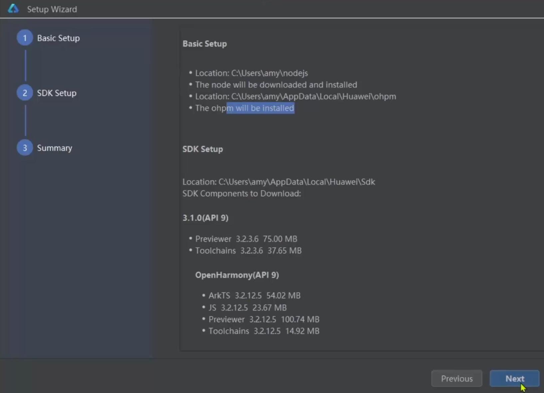Open the SDK Setup step label

[x=57, y=93]
